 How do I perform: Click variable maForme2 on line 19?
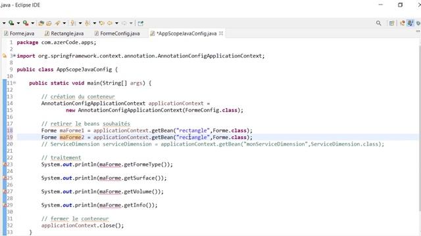[x=72, y=137]
